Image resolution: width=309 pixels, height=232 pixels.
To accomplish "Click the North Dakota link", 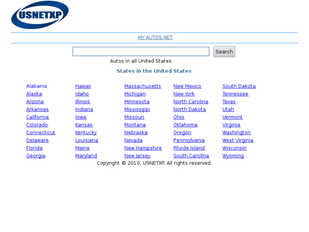I will [190, 109].
